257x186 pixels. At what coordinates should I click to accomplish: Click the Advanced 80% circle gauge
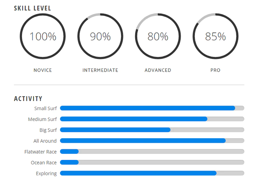[x=158, y=36]
